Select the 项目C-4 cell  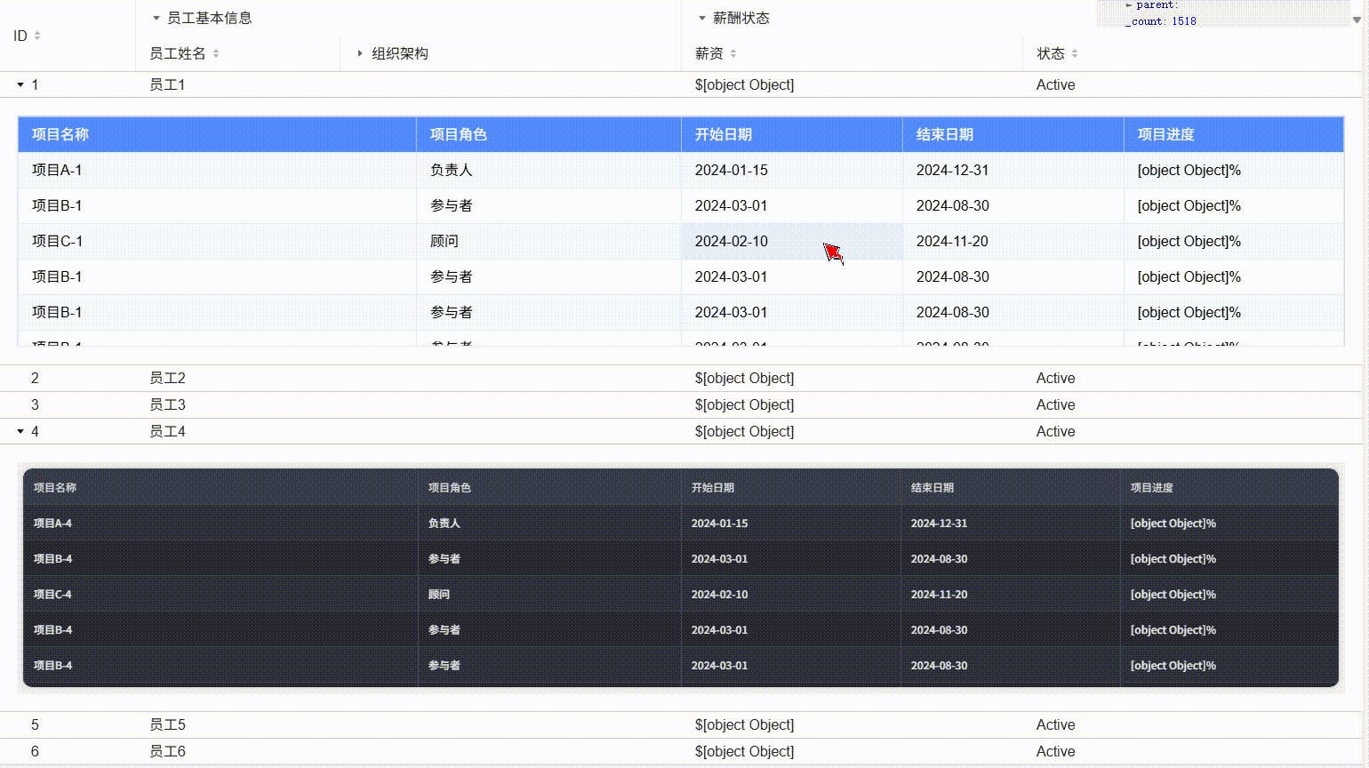click(220, 594)
